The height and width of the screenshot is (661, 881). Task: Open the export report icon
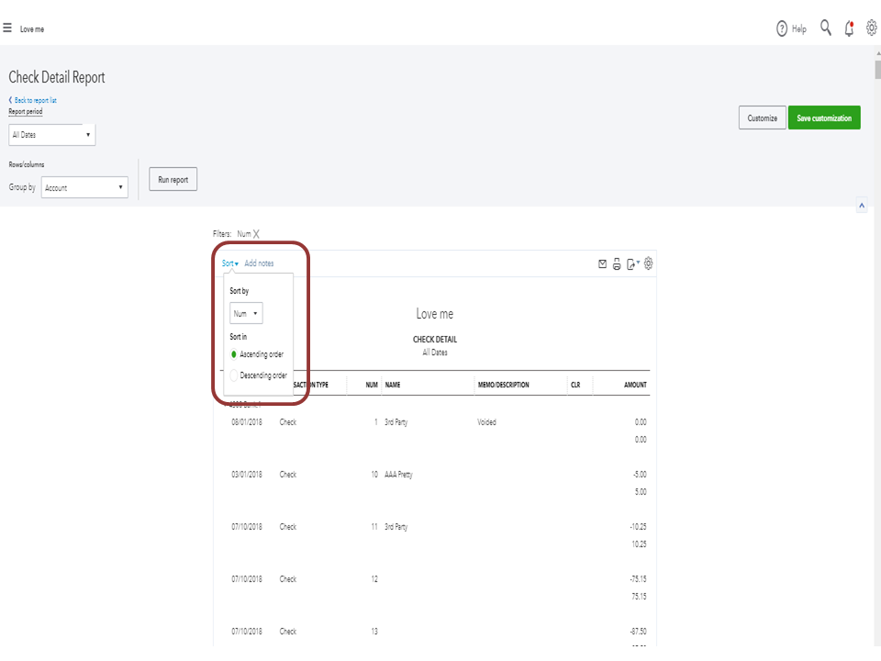pyautogui.click(x=632, y=263)
